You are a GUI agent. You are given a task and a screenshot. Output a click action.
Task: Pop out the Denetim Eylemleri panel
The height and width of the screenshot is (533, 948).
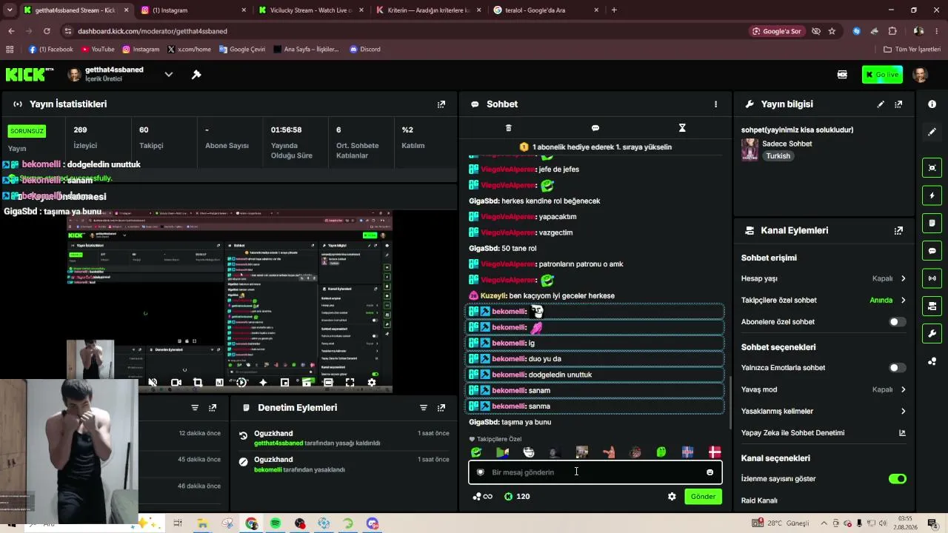coord(441,408)
